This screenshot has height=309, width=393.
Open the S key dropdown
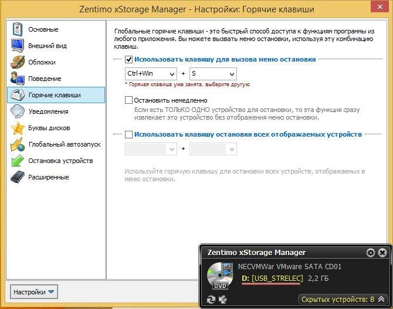tap(213, 74)
